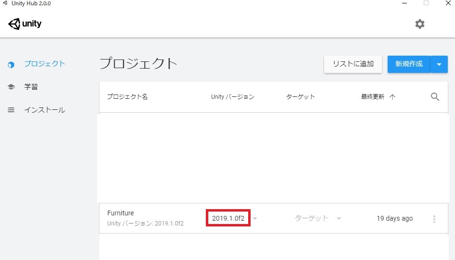Viewport: 455px width, 260px height.
Task: Click the プロジェクト cube icon in sidebar
Action: [11, 64]
